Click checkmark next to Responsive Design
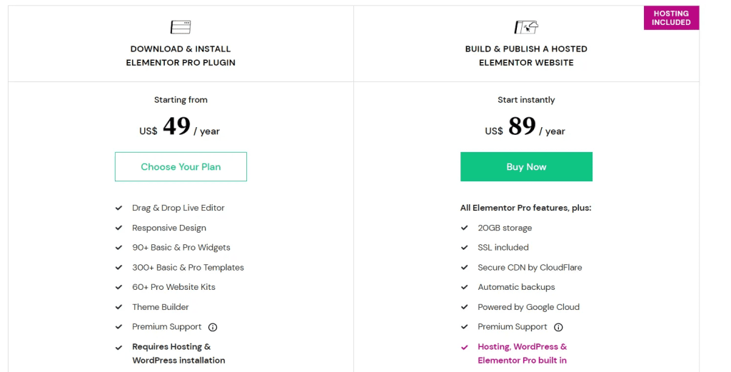The image size is (731, 372). tap(119, 228)
